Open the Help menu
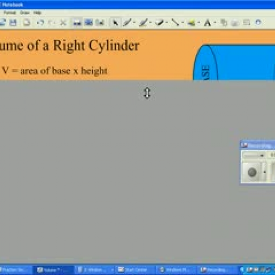Viewport: 275px width, 275px height. click(37, 13)
